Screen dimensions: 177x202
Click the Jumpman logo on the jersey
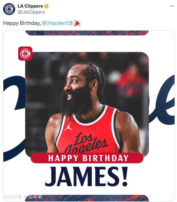(68, 126)
